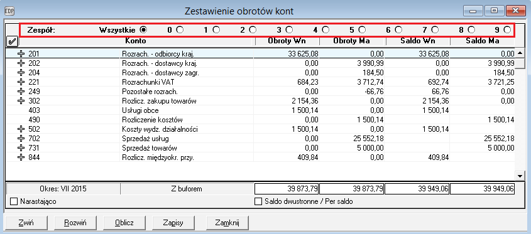The image size is (531, 234).
Task: Select Zespół 1 radio button
Action: pyautogui.click(x=216, y=29)
